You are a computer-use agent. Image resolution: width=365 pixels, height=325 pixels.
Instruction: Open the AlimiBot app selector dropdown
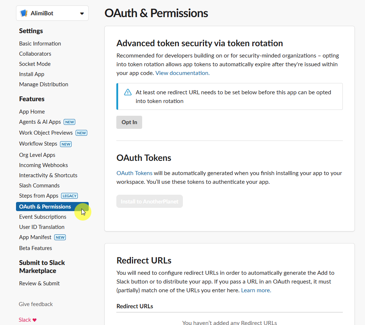click(x=52, y=13)
